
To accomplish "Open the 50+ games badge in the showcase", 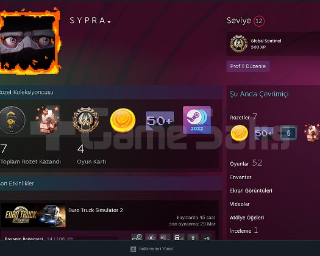I will (160, 121).
